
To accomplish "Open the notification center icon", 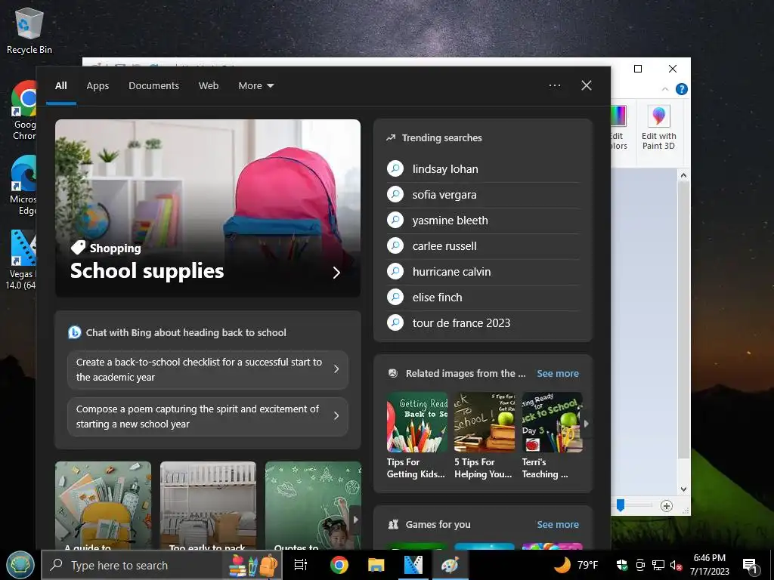I will [x=751, y=566].
